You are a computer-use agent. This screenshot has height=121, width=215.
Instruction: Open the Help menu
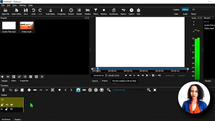tap(31, 5)
